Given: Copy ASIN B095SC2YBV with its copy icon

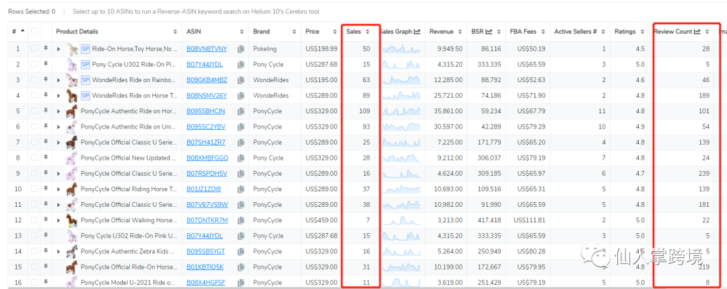Looking at the screenshot, I should click(240, 127).
